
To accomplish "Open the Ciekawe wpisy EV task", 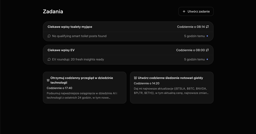I will point(61,50).
